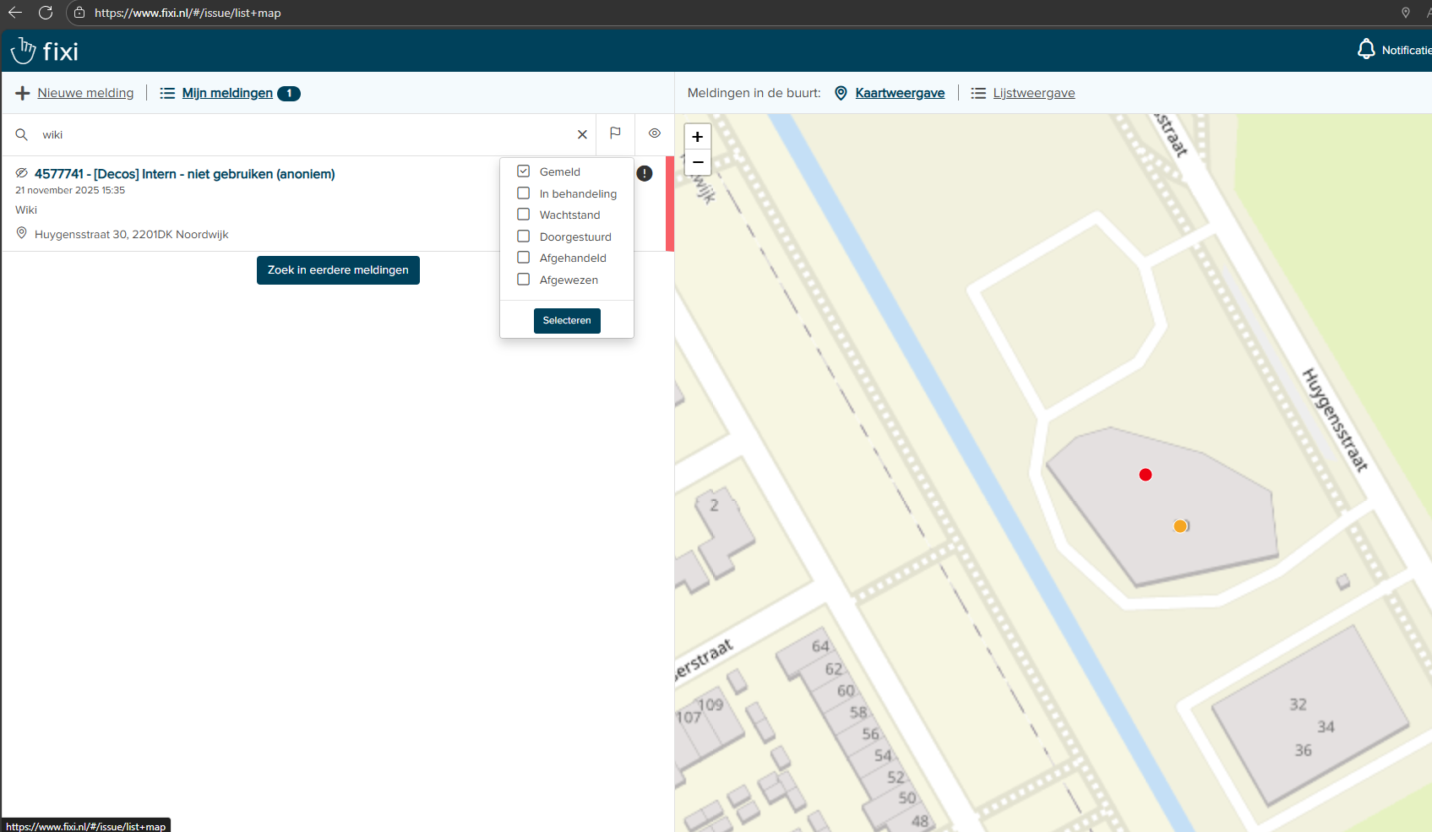
Task: Enable the Afgehandeld checkbox
Action: tap(524, 258)
